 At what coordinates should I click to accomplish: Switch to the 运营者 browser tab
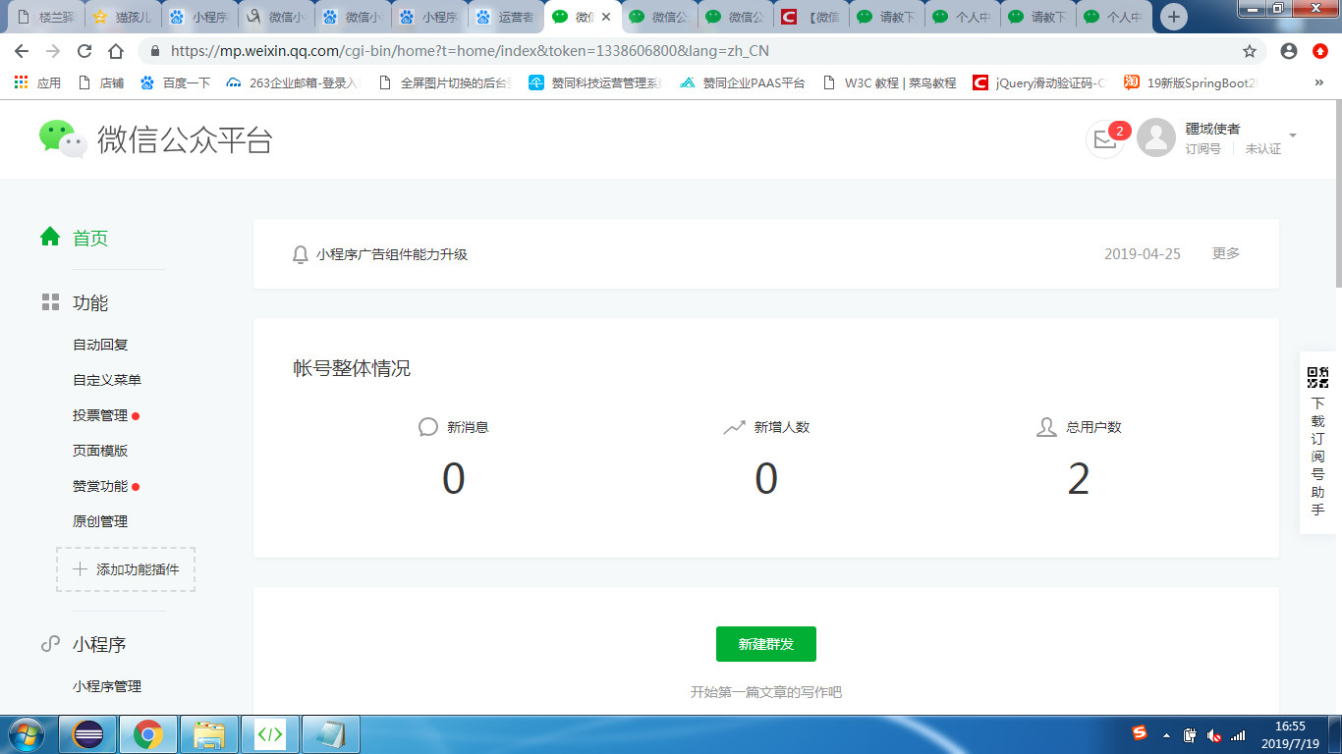(506, 17)
